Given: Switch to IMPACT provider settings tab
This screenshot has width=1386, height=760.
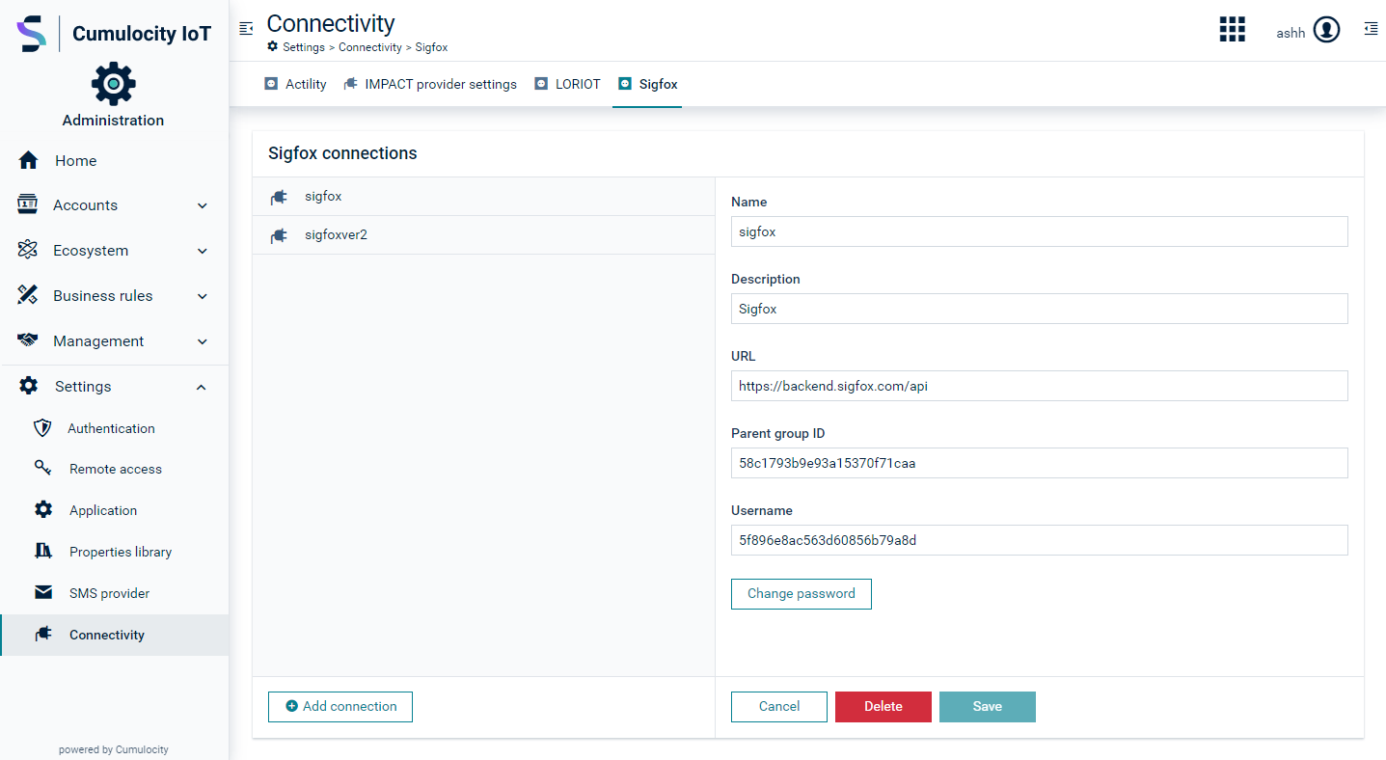Looking at the screenshot, I should (x=430, y=84).
